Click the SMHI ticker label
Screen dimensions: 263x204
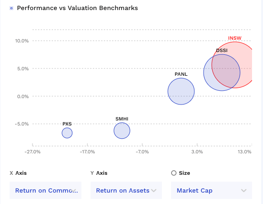click(122, 119)
